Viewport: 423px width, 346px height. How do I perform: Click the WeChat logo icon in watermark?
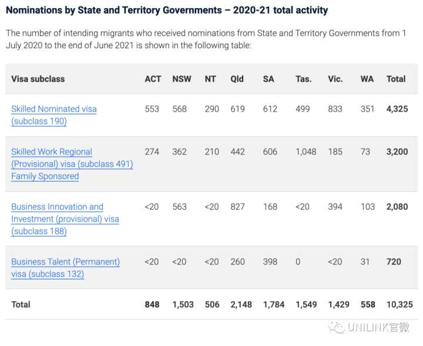point(337,327)
